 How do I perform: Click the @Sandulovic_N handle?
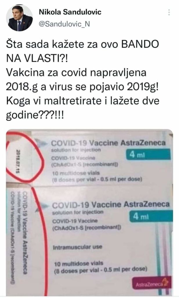click(64, 24)
